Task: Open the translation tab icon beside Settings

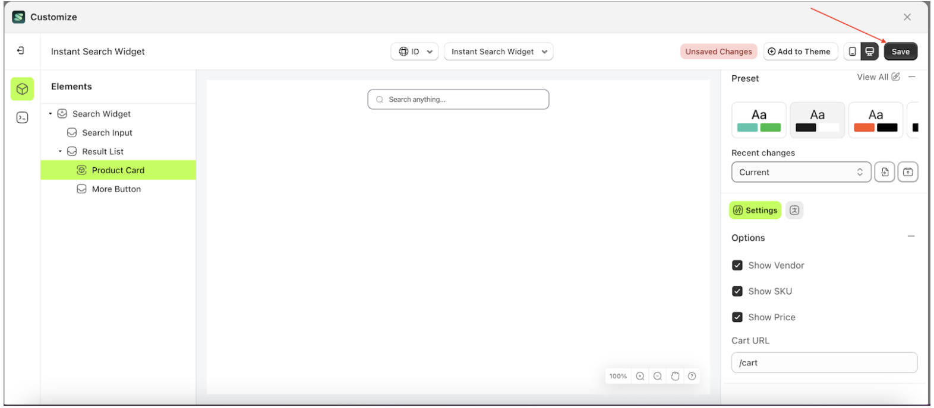Action: (x=794, y=210)
